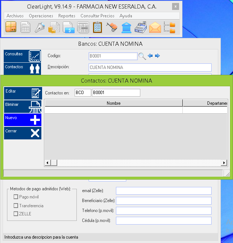Select the fountain pen toolbar icon
Screen dimensions: 233x243
(40, 27)
